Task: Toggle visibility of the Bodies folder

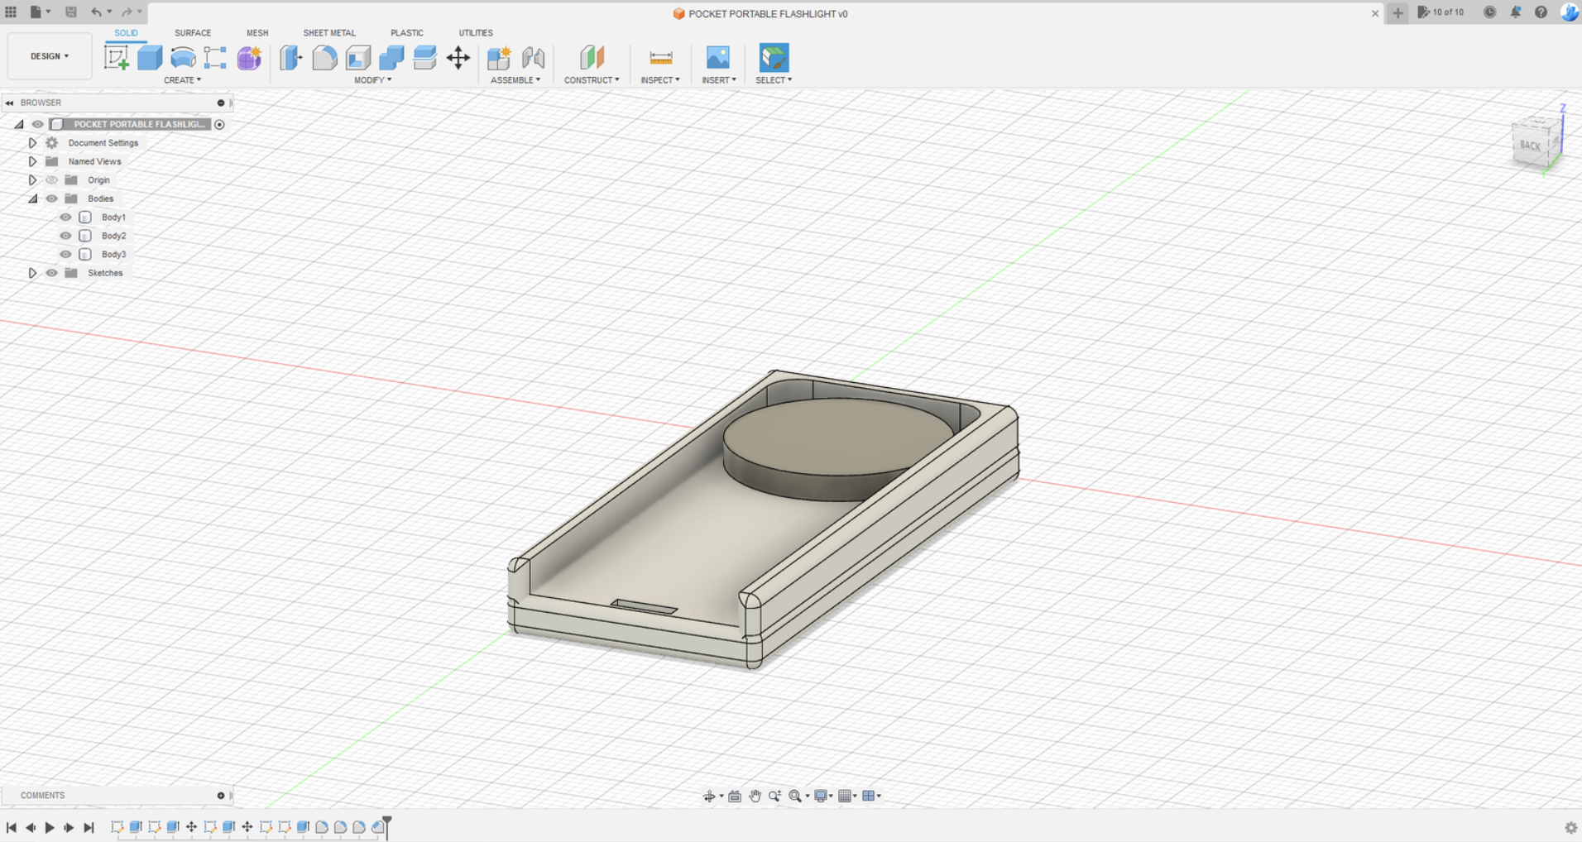Action: click(51, 199)
